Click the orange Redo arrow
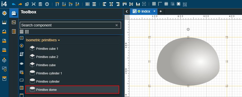 click(20, 4)
